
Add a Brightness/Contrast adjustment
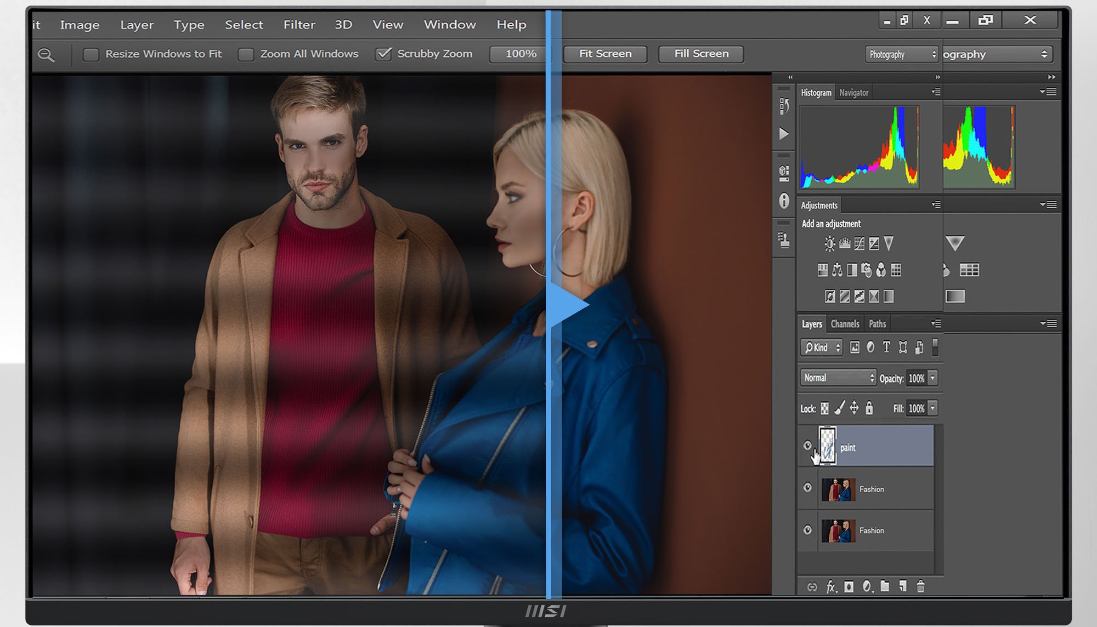[829, 243]
